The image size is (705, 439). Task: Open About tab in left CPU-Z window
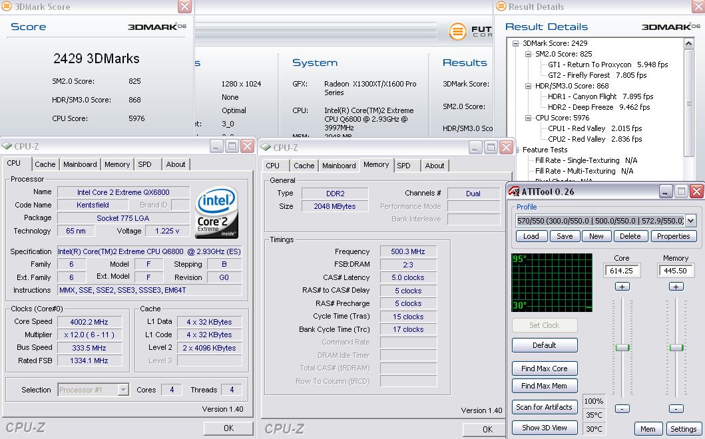[175, 164]
